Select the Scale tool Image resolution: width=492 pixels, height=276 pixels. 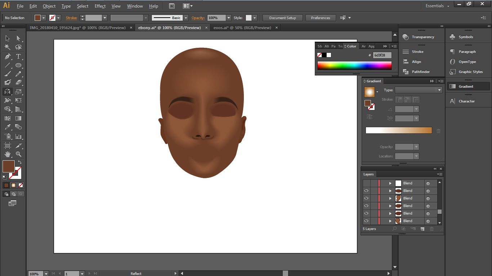pos(18,92)
